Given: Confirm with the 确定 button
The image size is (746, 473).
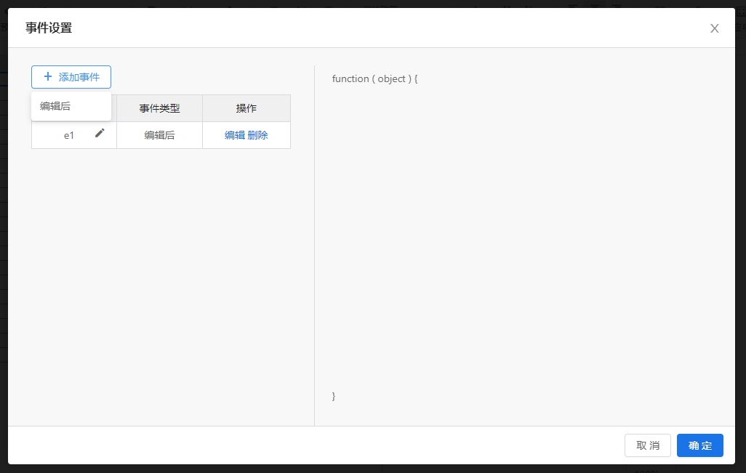Looking at the screenshot, I should pos(700,445).
